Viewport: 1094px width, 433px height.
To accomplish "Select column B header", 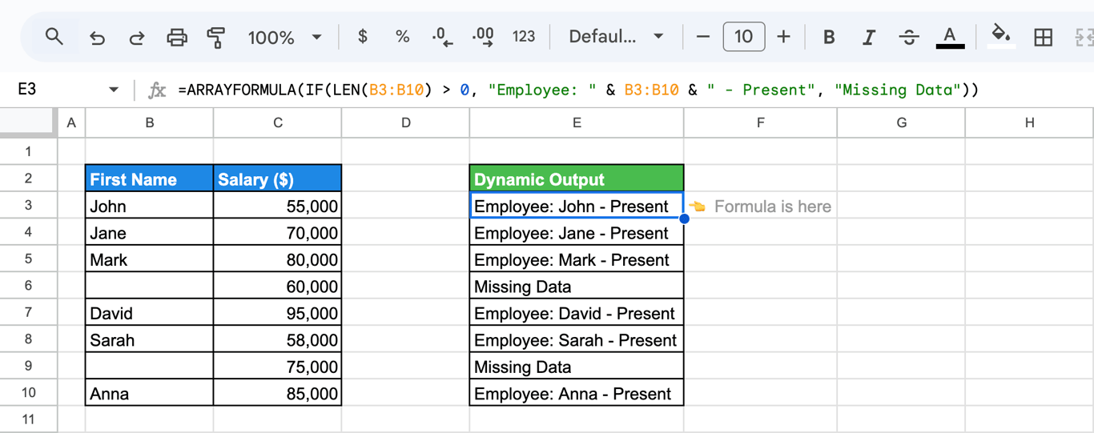I will (149, 122).
